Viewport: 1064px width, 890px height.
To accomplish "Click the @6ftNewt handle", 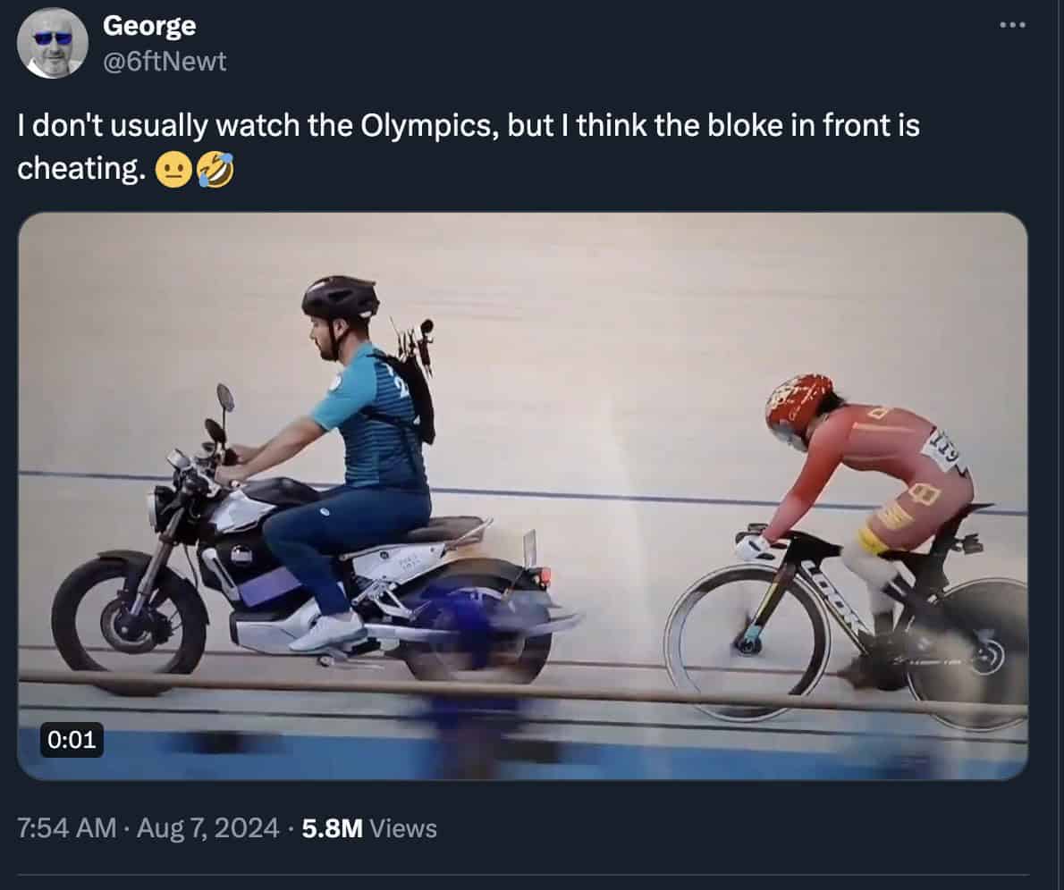I will click(x=165, y=62).
